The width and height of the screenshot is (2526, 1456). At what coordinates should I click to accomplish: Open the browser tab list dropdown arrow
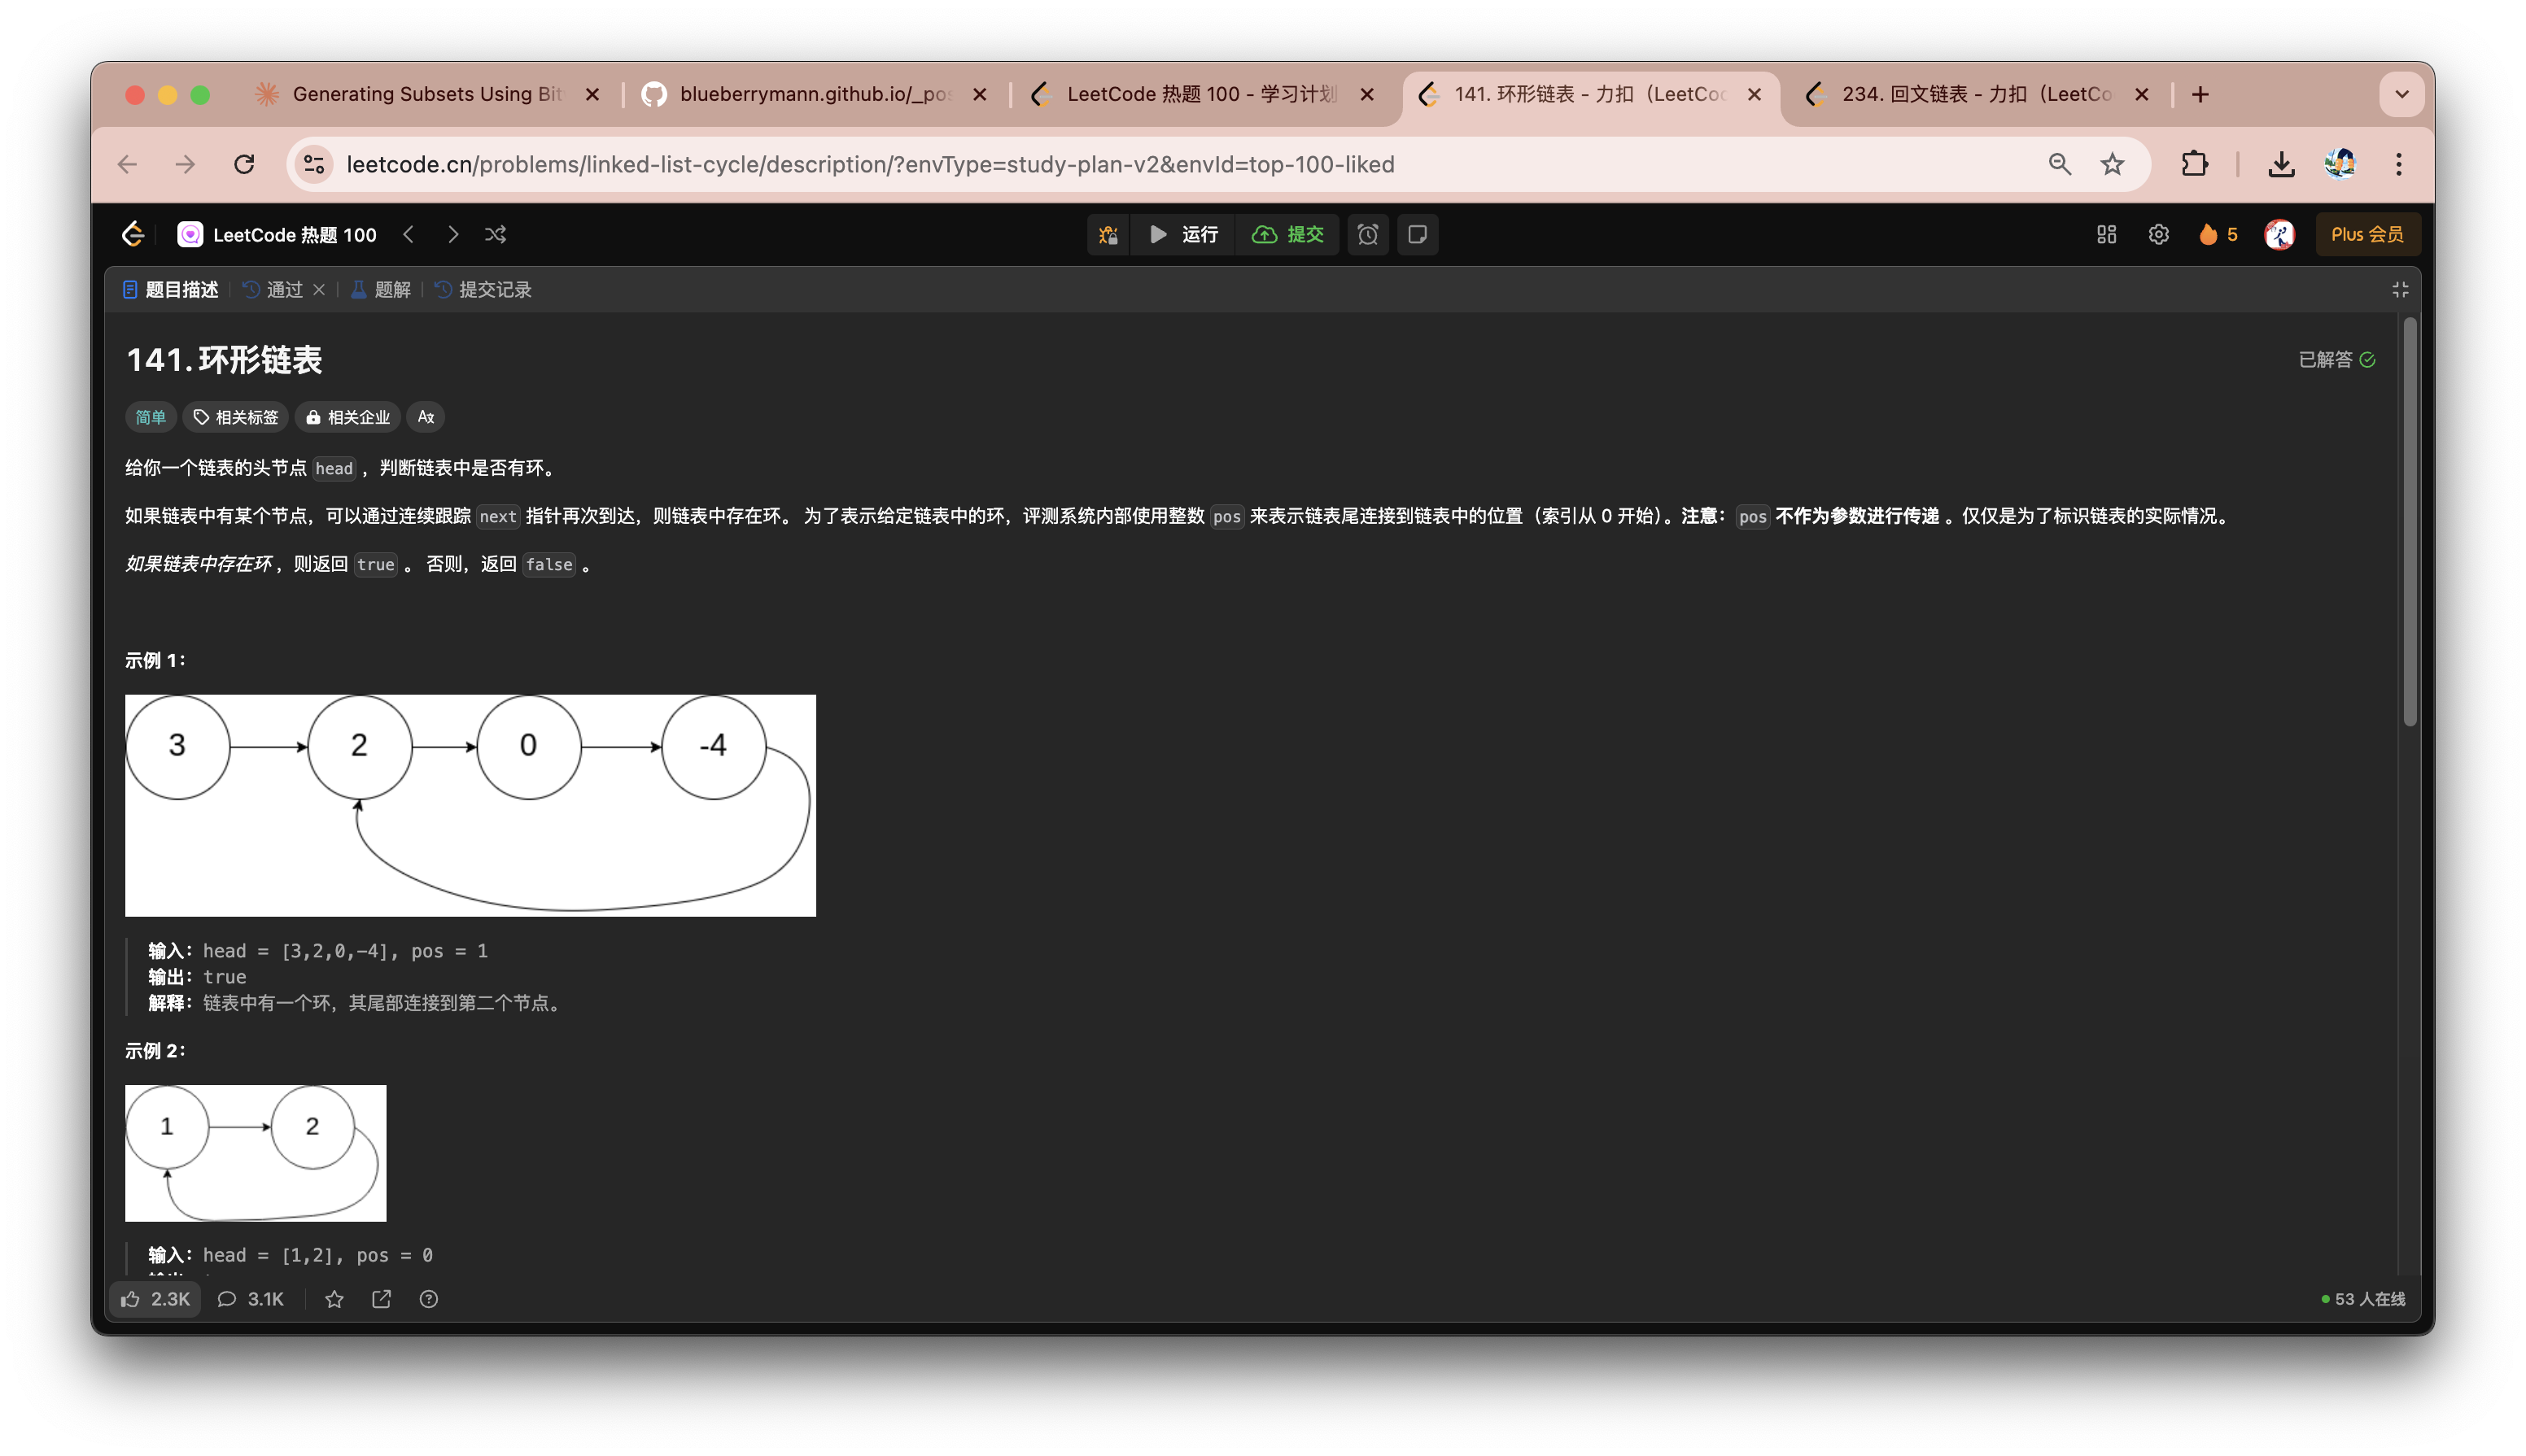(x=2401, y=94)
